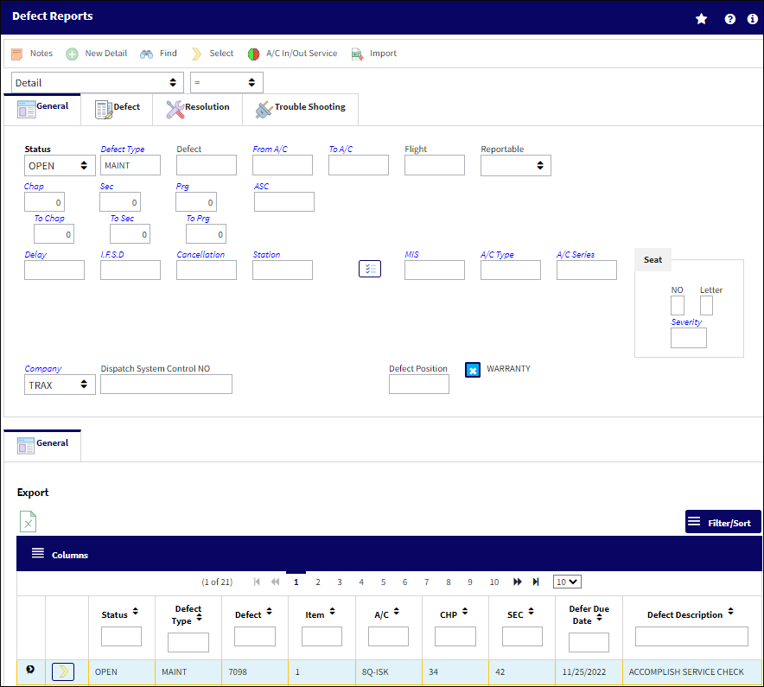Jump to last page icon

tap(536, 582)
